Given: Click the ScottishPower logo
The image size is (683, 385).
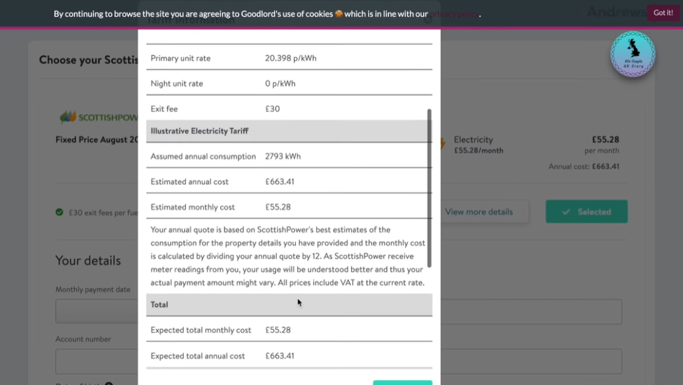Looking at the screenshot, I should click(99, 117).
